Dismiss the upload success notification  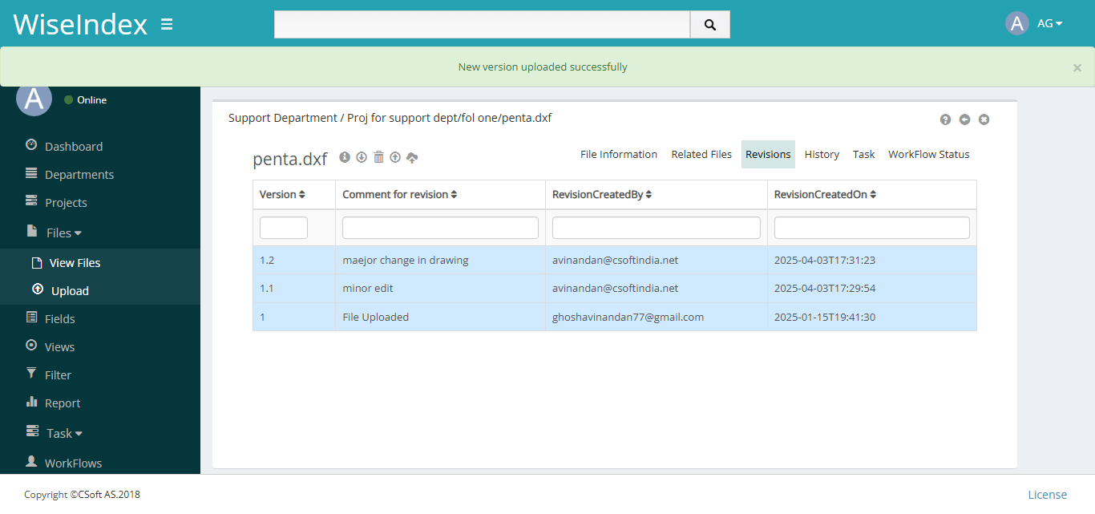[x=1077, y=67]
